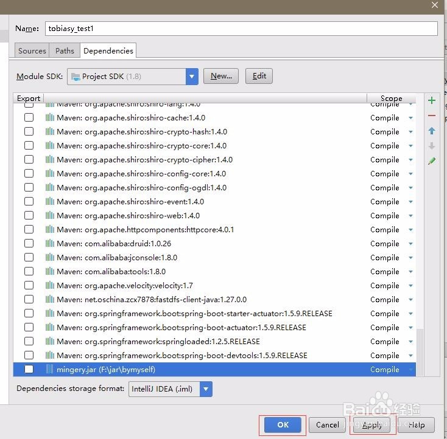Viewport: 447px width, 439px height.
Task: Switch to the Paths tab
Action: coord(65,50)
